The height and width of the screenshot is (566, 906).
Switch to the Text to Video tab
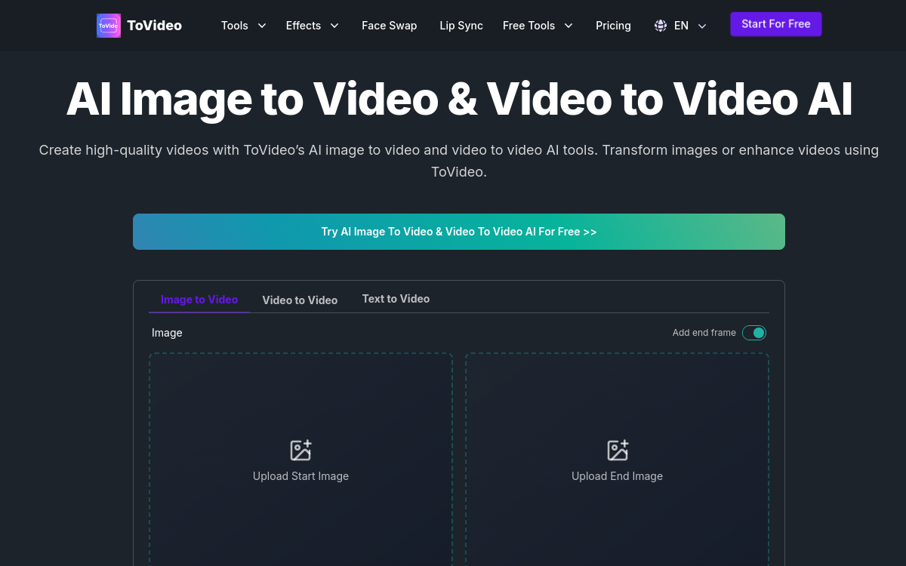[x=396, y=299]
